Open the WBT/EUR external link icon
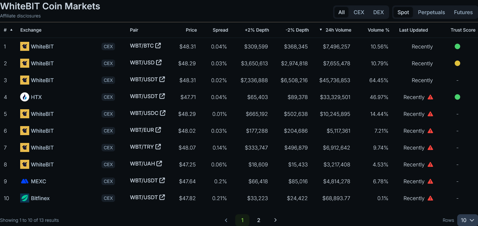The image size is (478, 226). [x=158, y=130]
